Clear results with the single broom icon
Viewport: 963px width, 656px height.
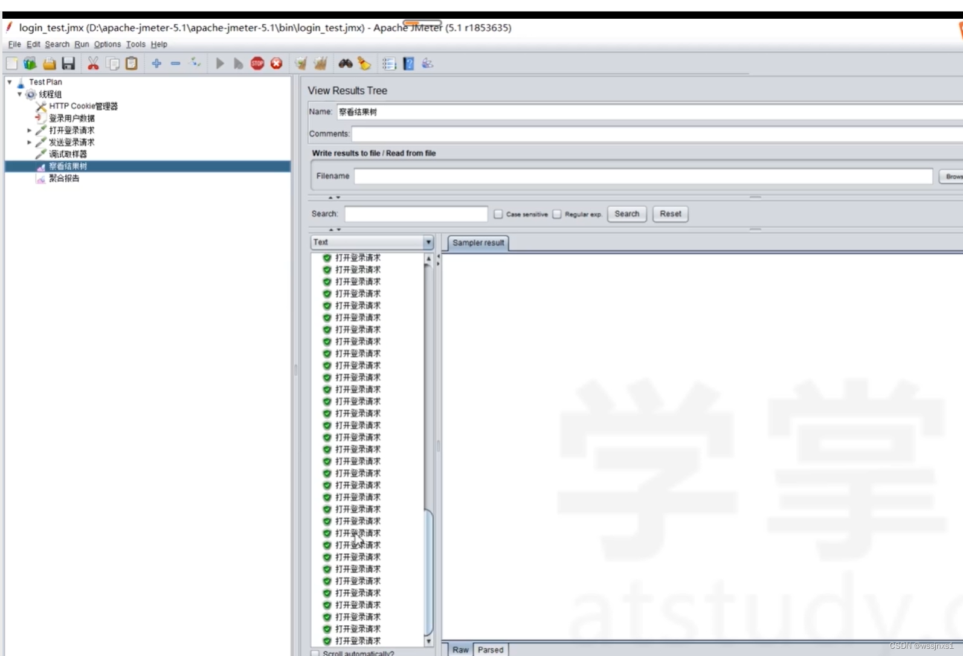coord(301,63)
